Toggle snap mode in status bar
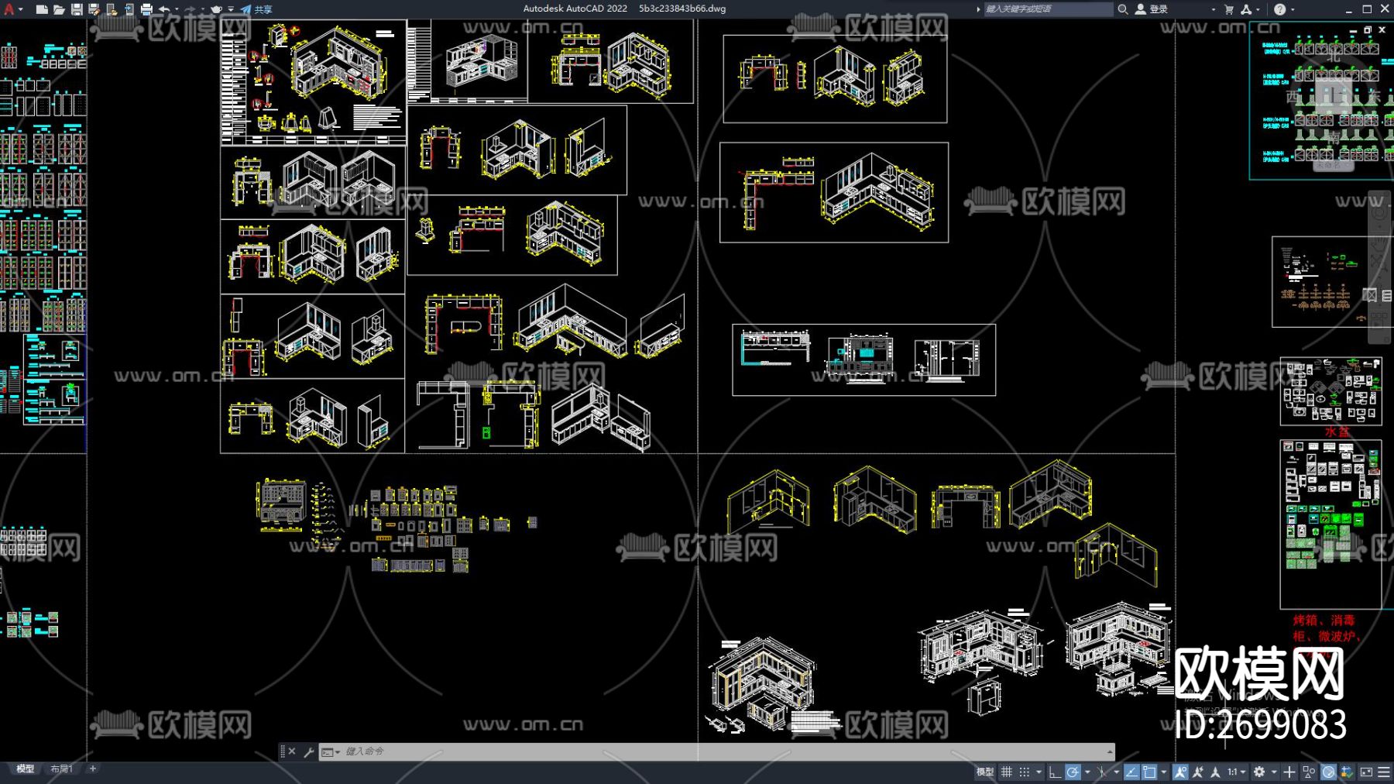This screenshot has width=1394, height=784. coord(1025,772)
